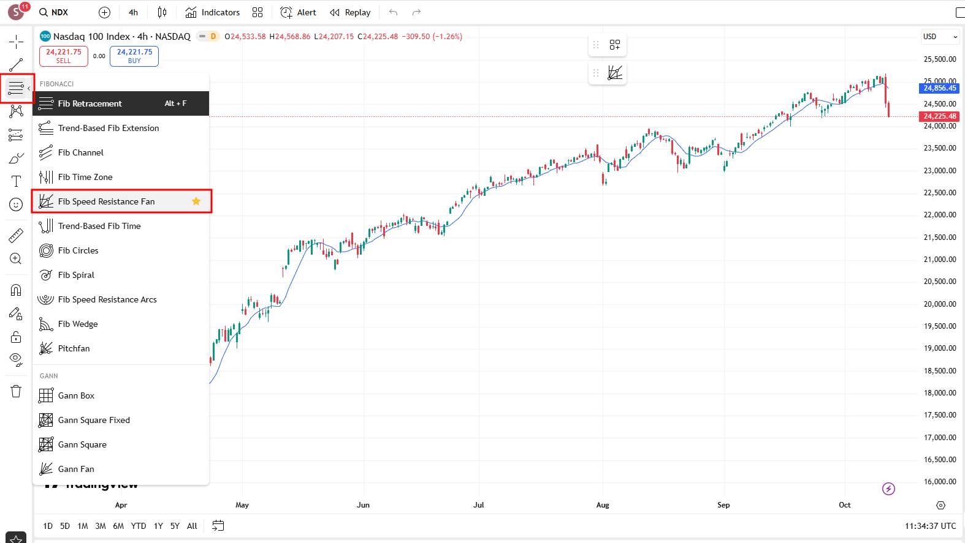Open the layout setup grid menu
This screenshot has height=543, width=965.
[257, 12]
